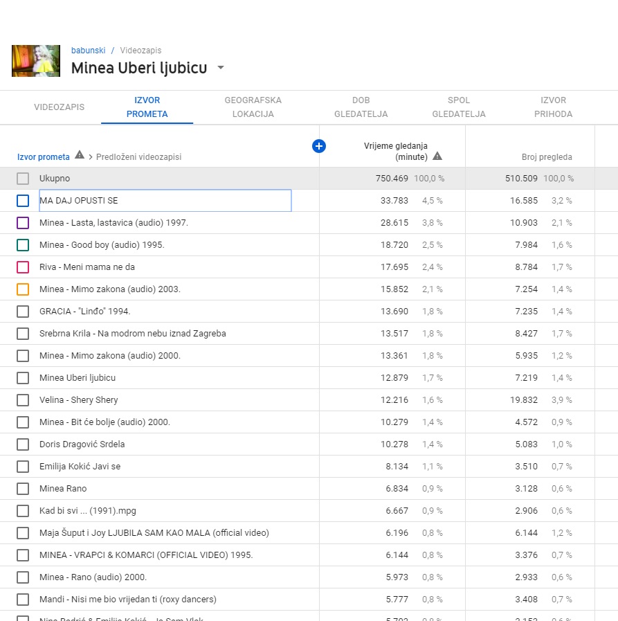Open the GEOGRAFSKA LOKACIJA tab
The image size is (618, 621).
click(253, 107)
